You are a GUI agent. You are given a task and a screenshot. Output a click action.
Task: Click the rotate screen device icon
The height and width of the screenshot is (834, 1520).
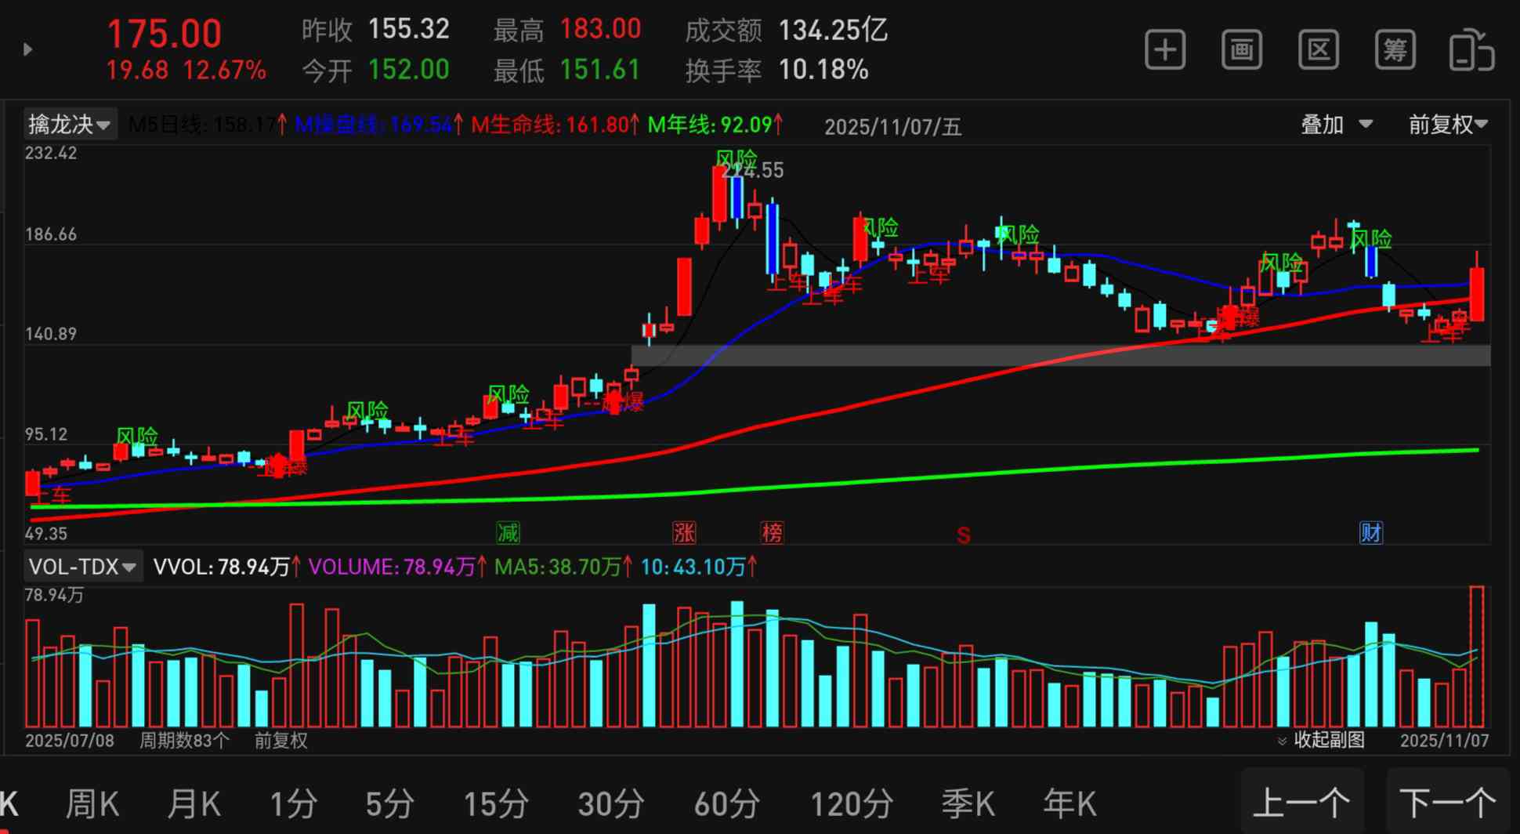(x=1471, y=50)
